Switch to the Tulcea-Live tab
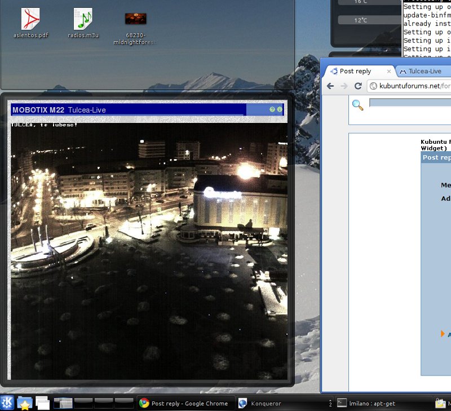 [x=424, y=72]
